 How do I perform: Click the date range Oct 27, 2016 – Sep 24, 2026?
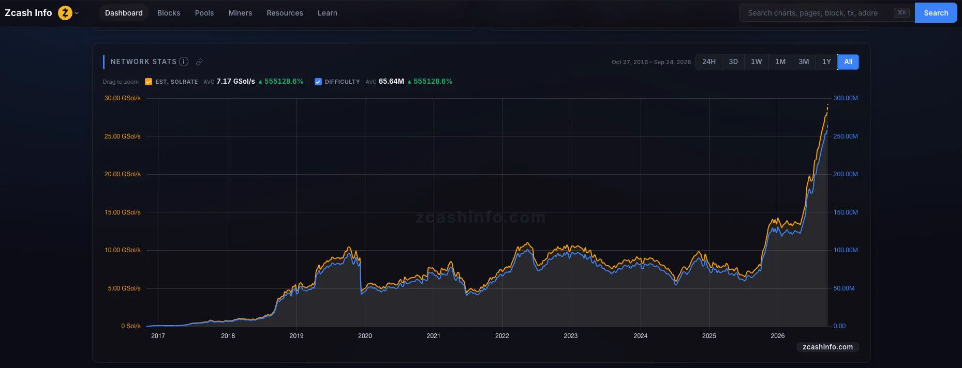(651, 62)
